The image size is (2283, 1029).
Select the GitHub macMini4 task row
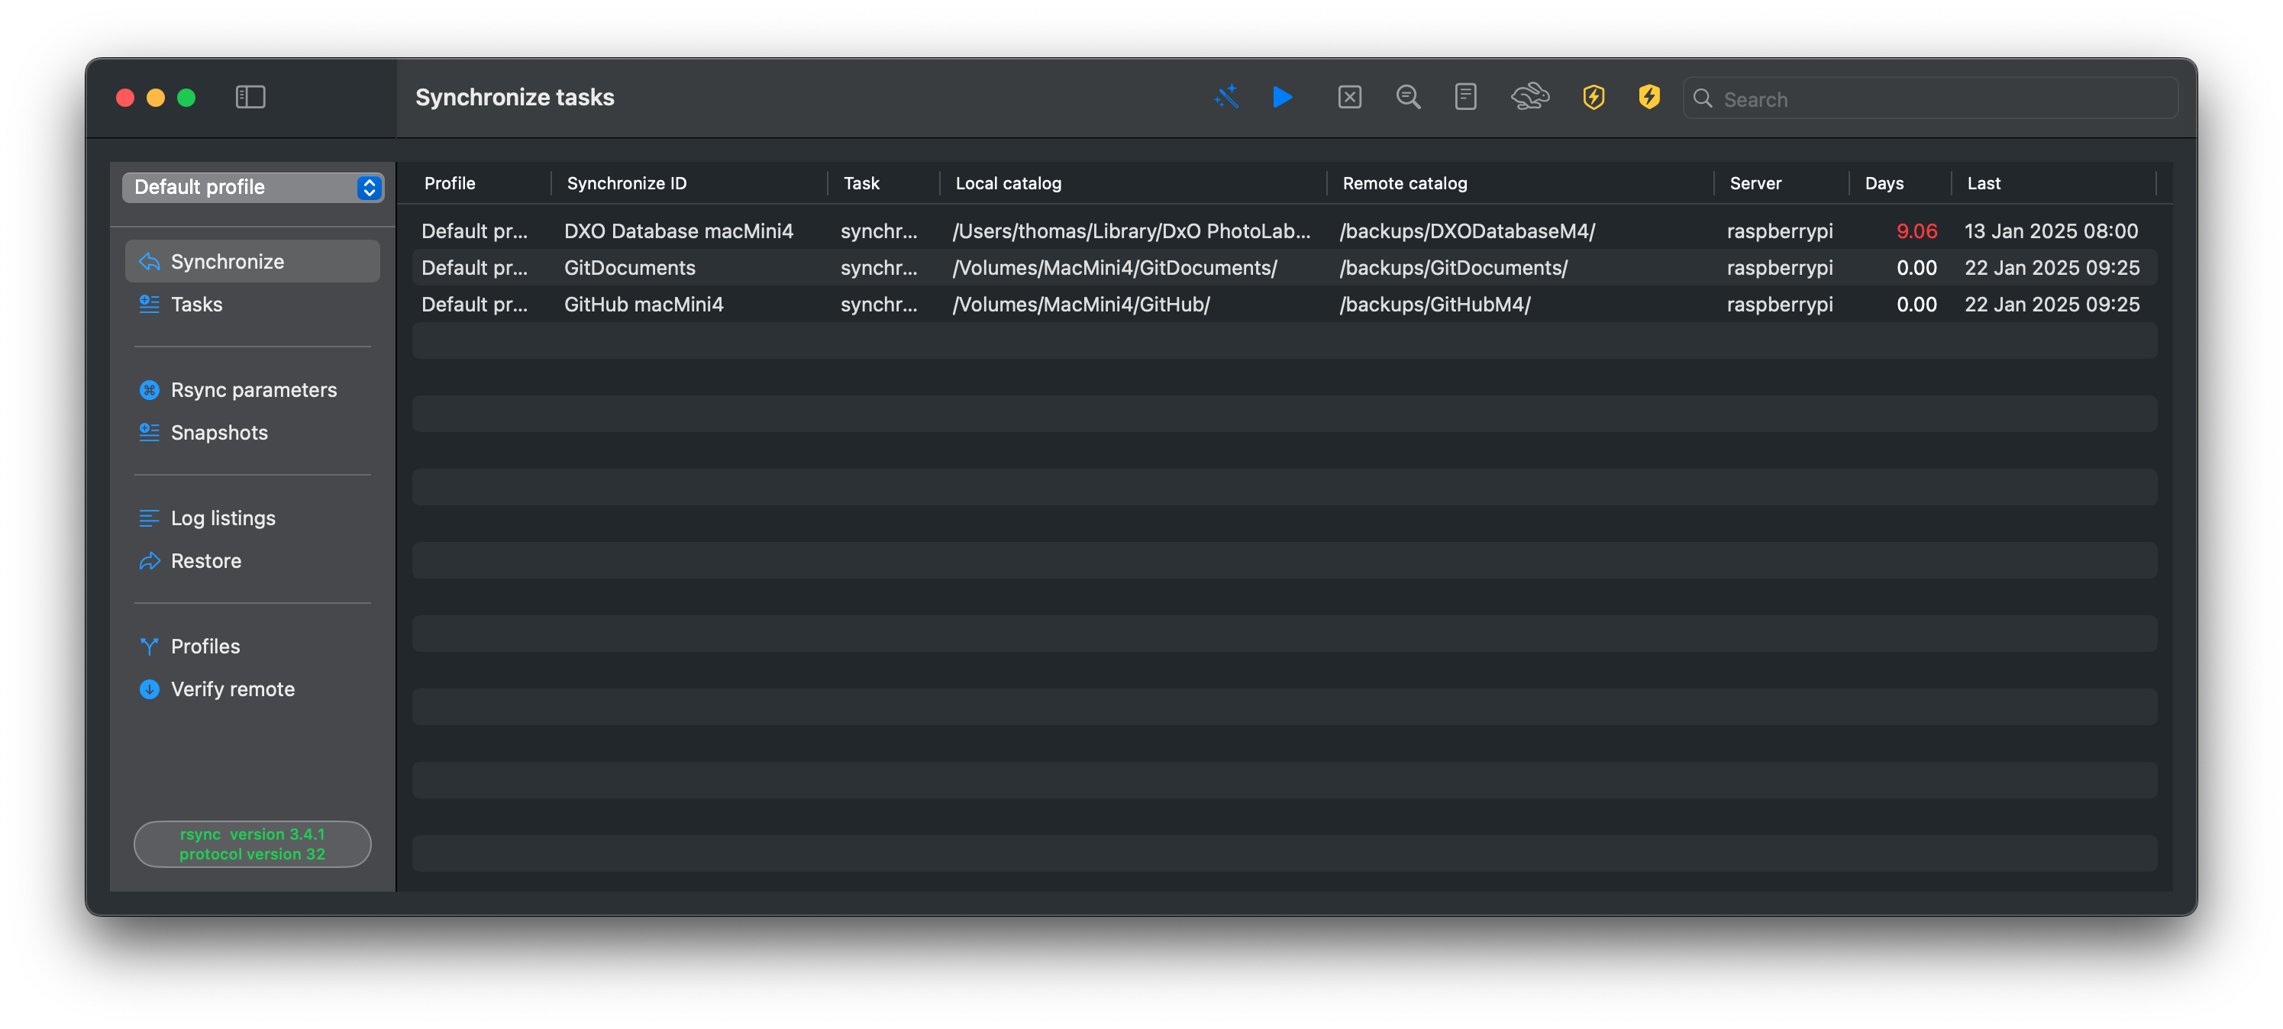pos(1284,304)
